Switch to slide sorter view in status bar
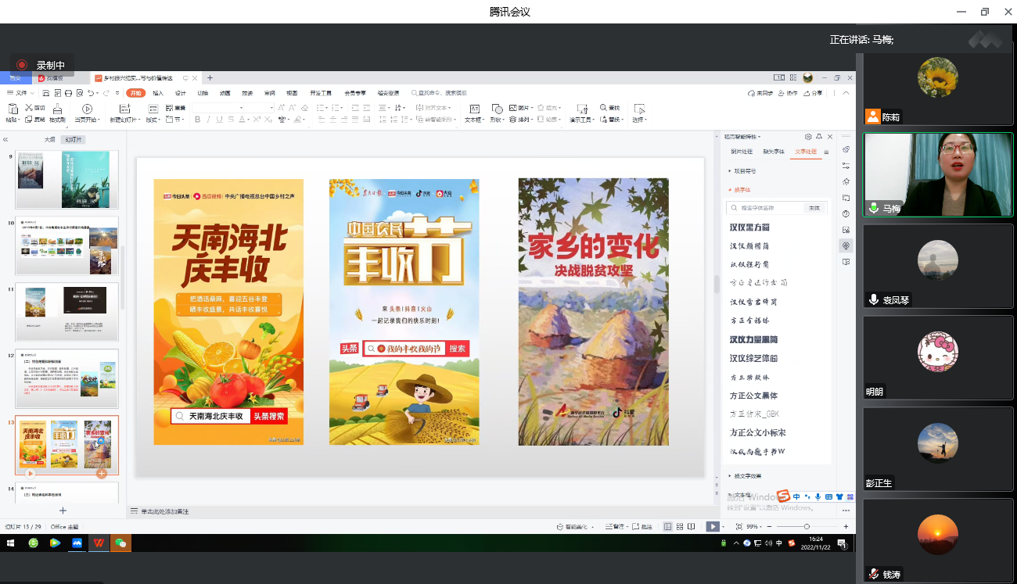The image size is (1017, 584). pyautogui.click(x=679, y=527)
